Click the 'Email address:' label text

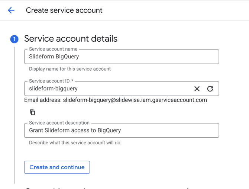tap(43, 100)
